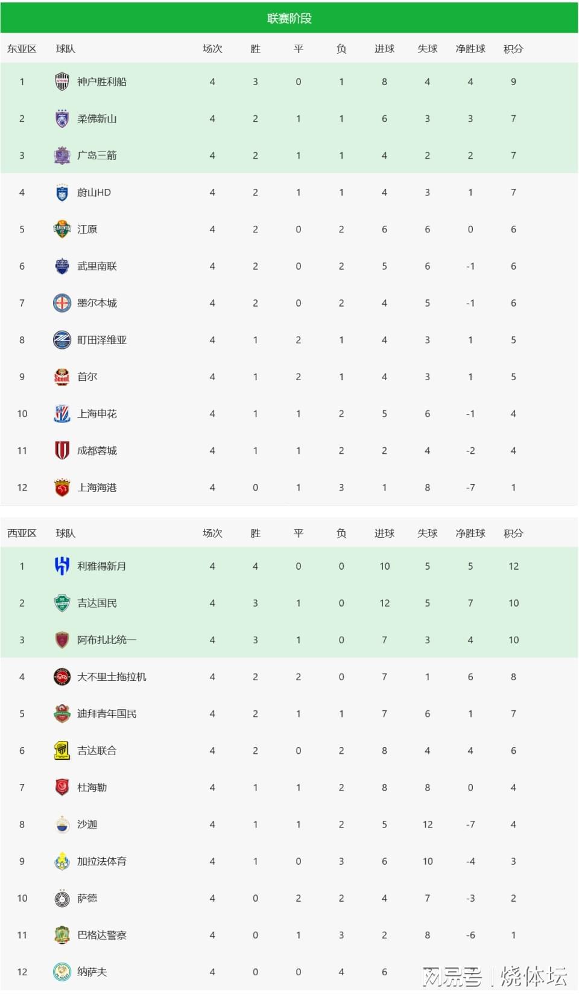Select the 大不里士拖拉机 team name
This screenshot has width=579, height=997.
(112, 677)
